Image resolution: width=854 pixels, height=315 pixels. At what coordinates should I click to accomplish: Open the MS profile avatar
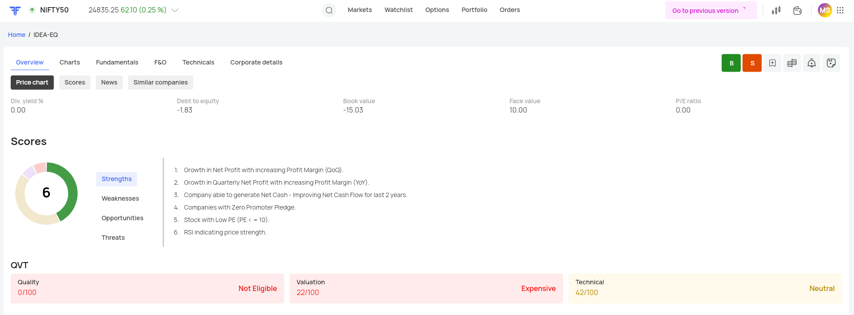825,10
